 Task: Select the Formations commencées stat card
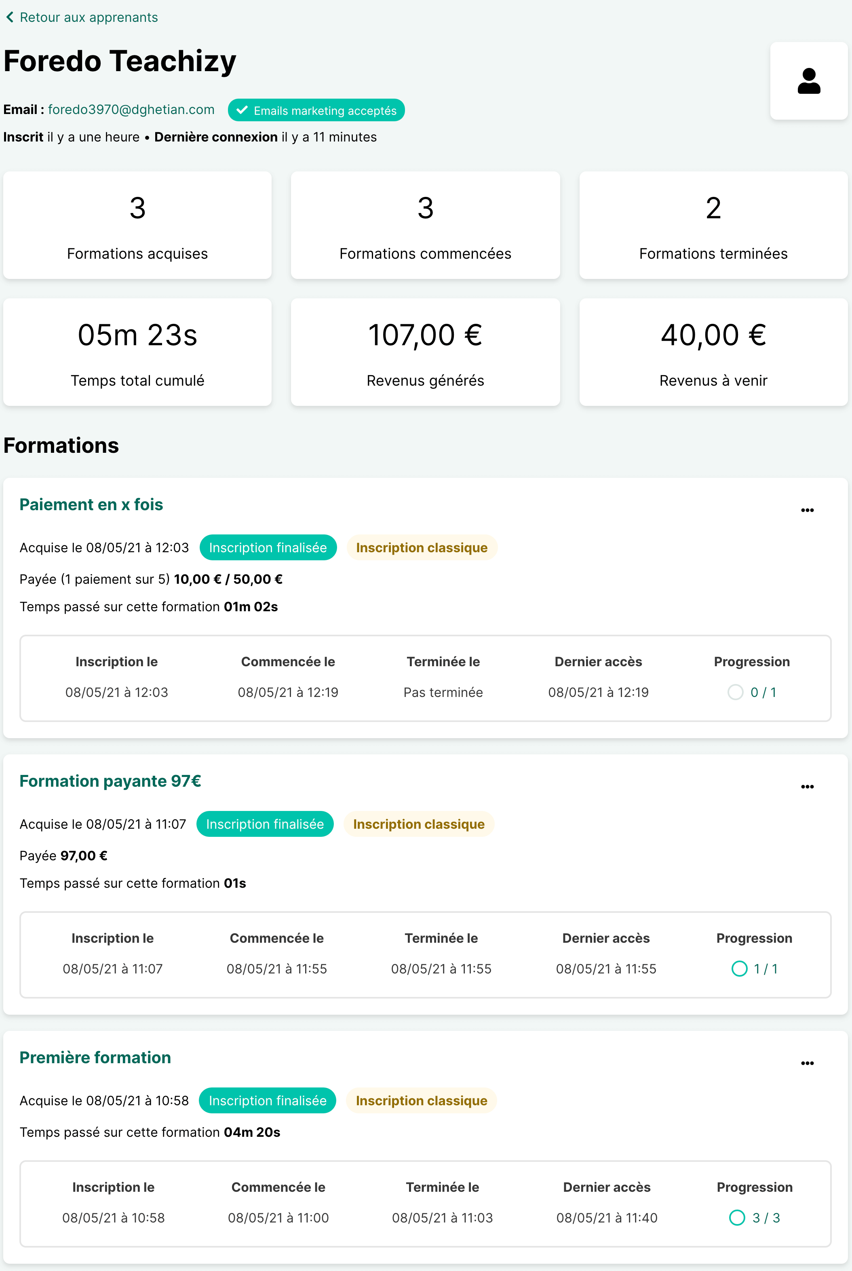coord(426,226)
